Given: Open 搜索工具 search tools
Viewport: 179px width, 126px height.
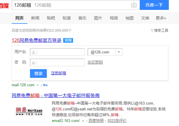Looking at the screenshot, I should (161, 30).
